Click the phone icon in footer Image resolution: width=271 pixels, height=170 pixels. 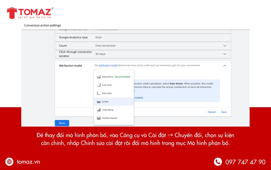[218, 162]
